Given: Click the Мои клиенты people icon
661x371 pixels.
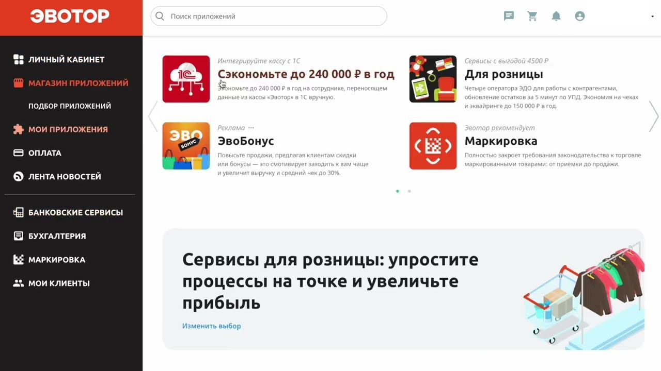Looking at the screenshot, I should pos(19,283).
